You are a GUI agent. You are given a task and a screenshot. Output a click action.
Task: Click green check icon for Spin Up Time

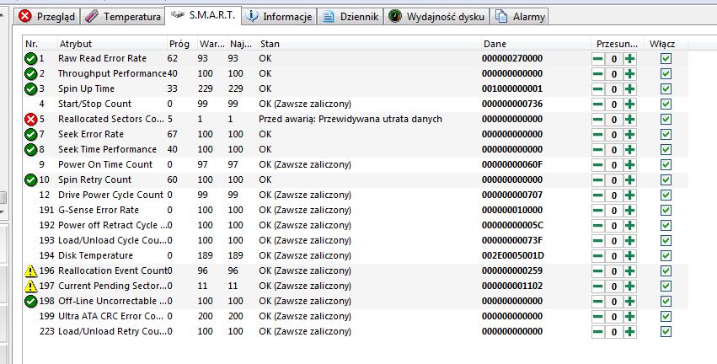pos(30,88)
